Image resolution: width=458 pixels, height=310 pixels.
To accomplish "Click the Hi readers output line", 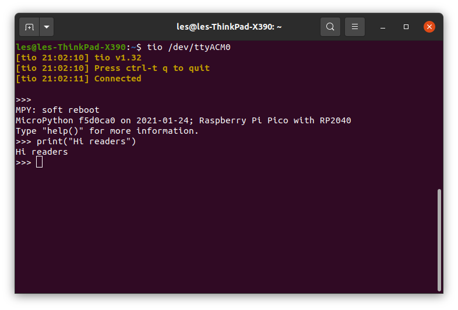I will point(42,152).
